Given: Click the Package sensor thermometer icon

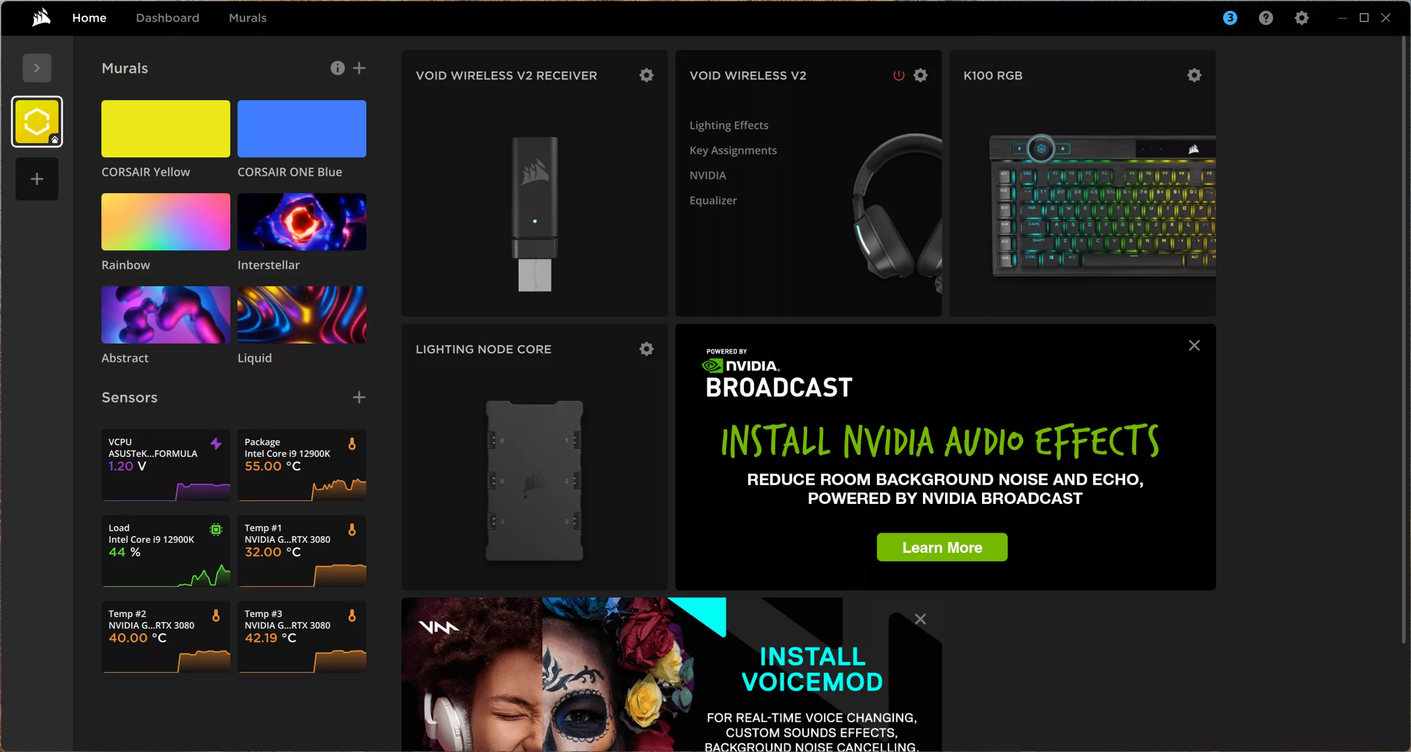Looking at the screenshot, I should point(352,444).
